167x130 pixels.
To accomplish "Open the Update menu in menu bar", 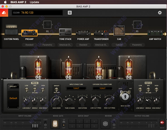I will coord(34,2).
